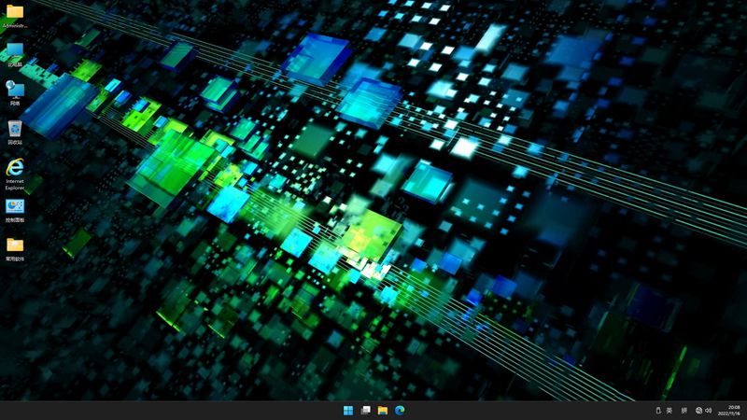Click the Control Panel desktop icon
The height and width of the screenshot is (420, 747).
(15, 206)
